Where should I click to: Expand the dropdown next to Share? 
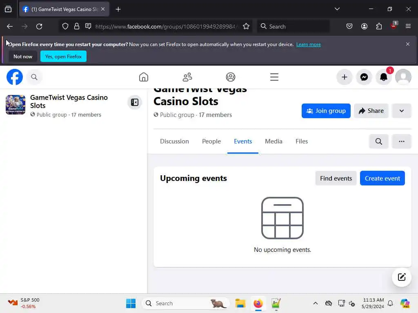click(x=402, y=111)
